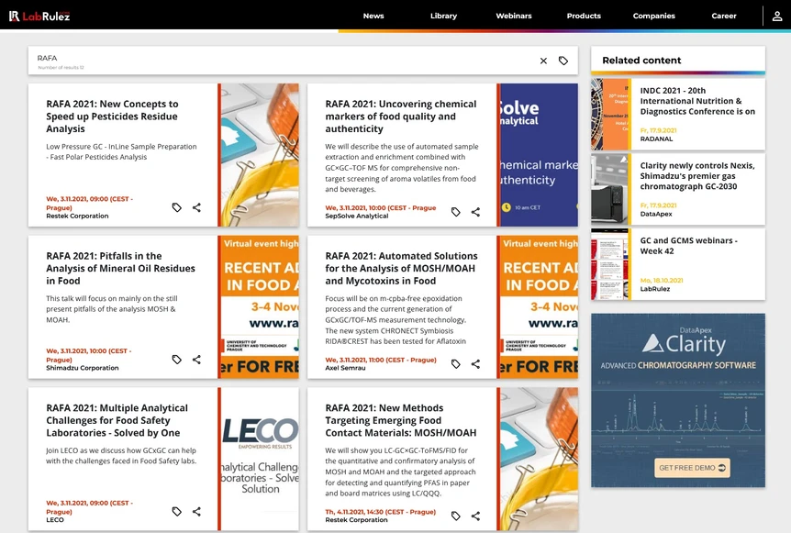Open Clarity newly controls Nexis article

coord(697,176)
